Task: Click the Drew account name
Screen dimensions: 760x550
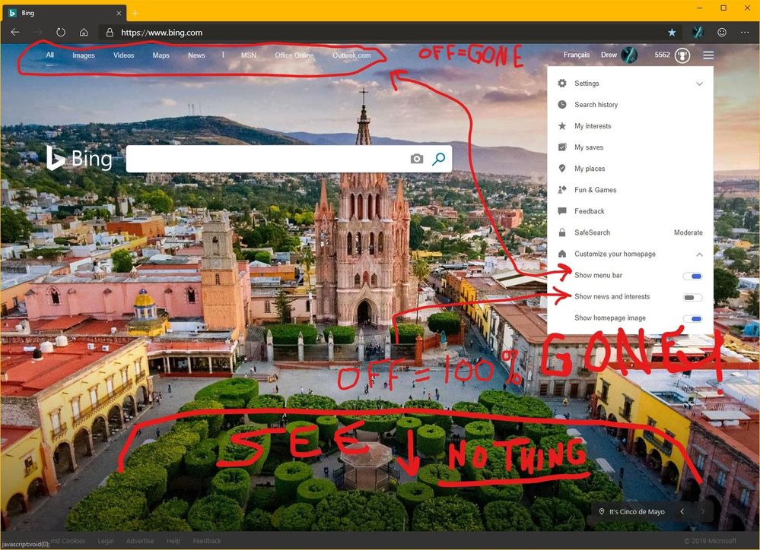Action: (x=609, y=55)
